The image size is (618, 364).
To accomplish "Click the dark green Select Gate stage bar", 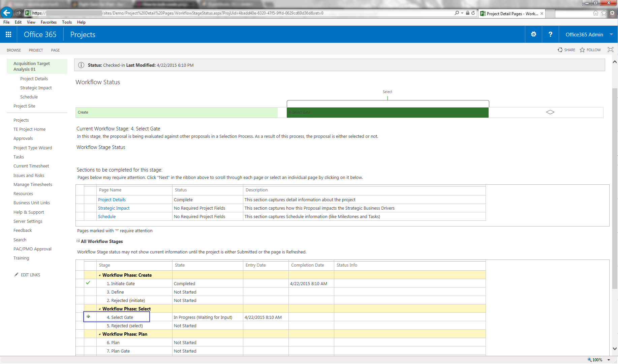I will [x=388, y=112].
